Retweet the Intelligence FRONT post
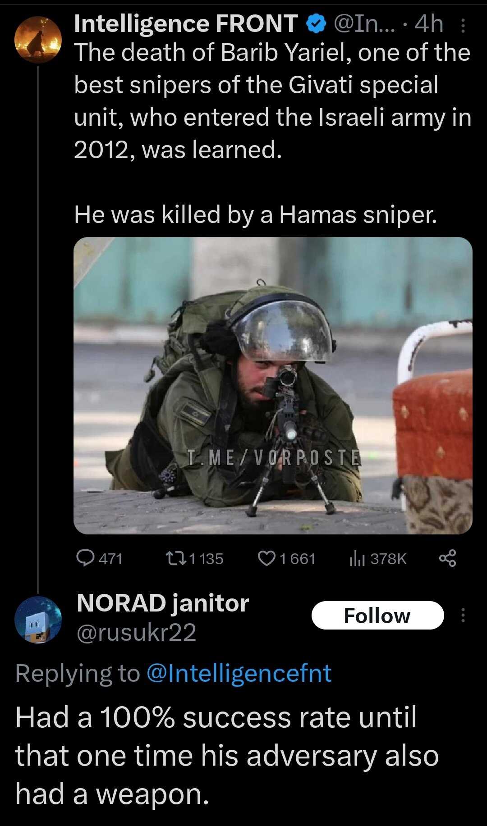Screen dimensions: 487x826 point(195,559)
